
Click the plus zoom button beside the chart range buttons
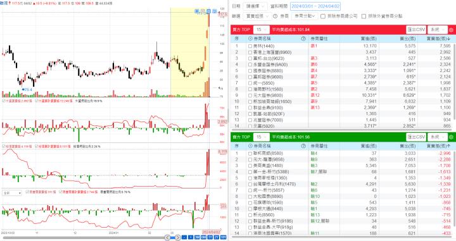coord(191,237)
